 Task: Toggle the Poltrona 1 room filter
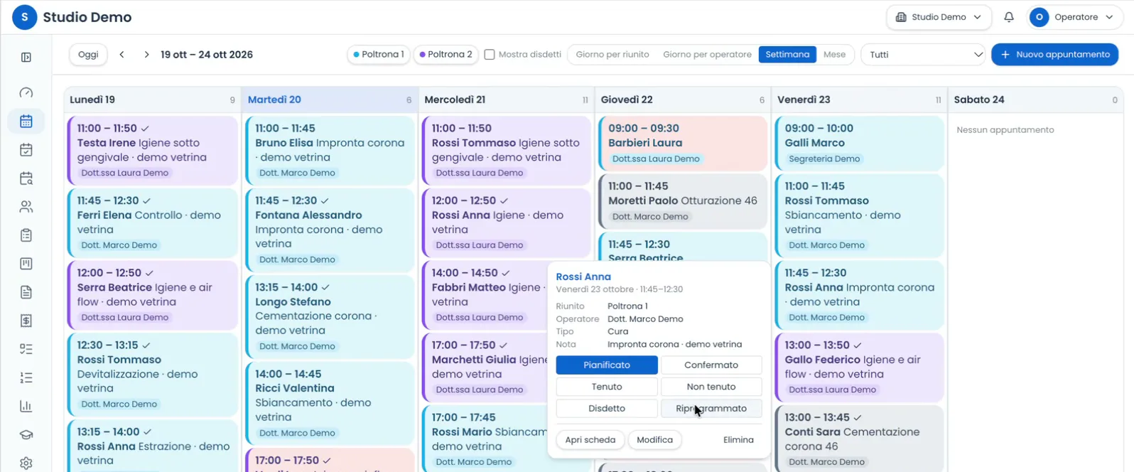379,55
